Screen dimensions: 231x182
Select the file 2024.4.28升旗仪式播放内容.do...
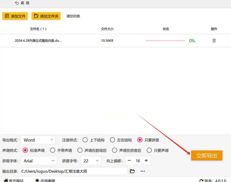(x=38, y=41)
